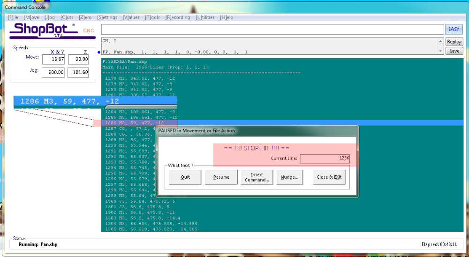This screenshot has height=257, width=469.
Task: Click line '1301 J3, 56.6, 475.8, 5'
Action: tap(138, 207)
